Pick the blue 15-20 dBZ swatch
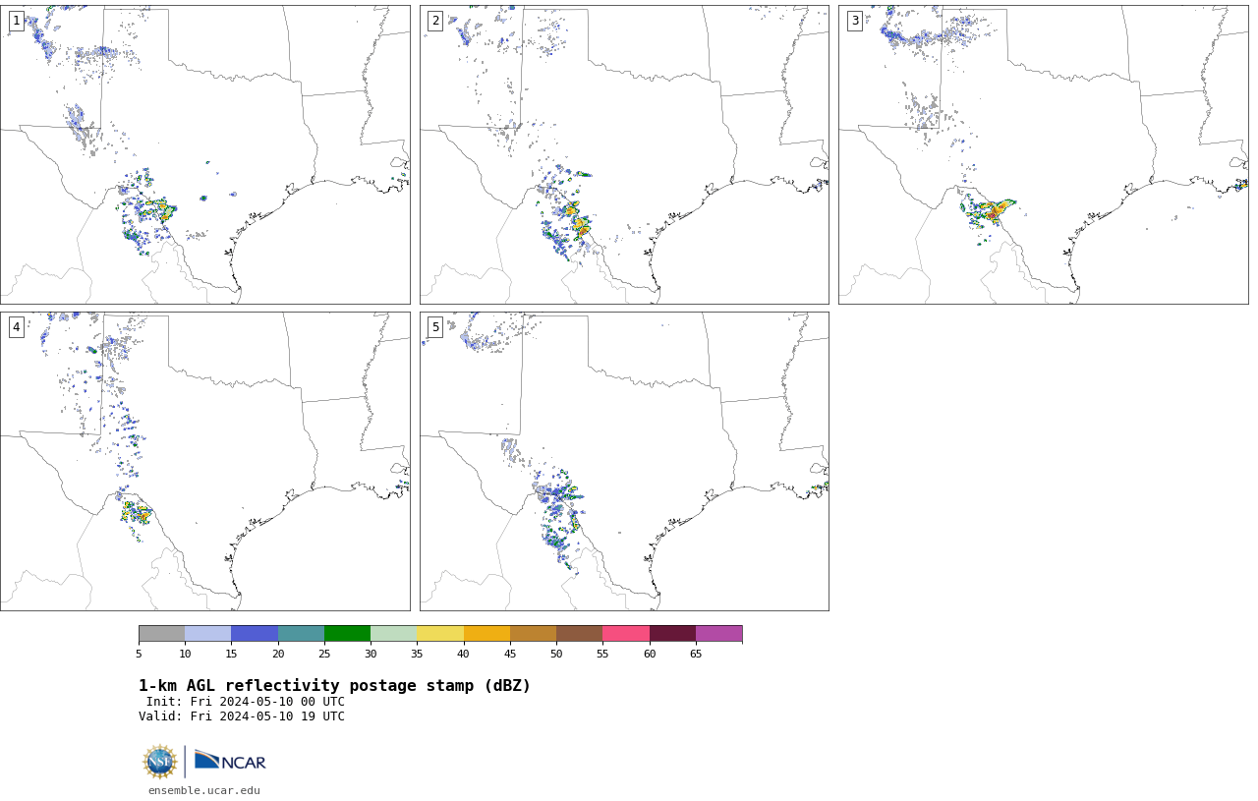The image size is (1258, 801). pos(255,633)
